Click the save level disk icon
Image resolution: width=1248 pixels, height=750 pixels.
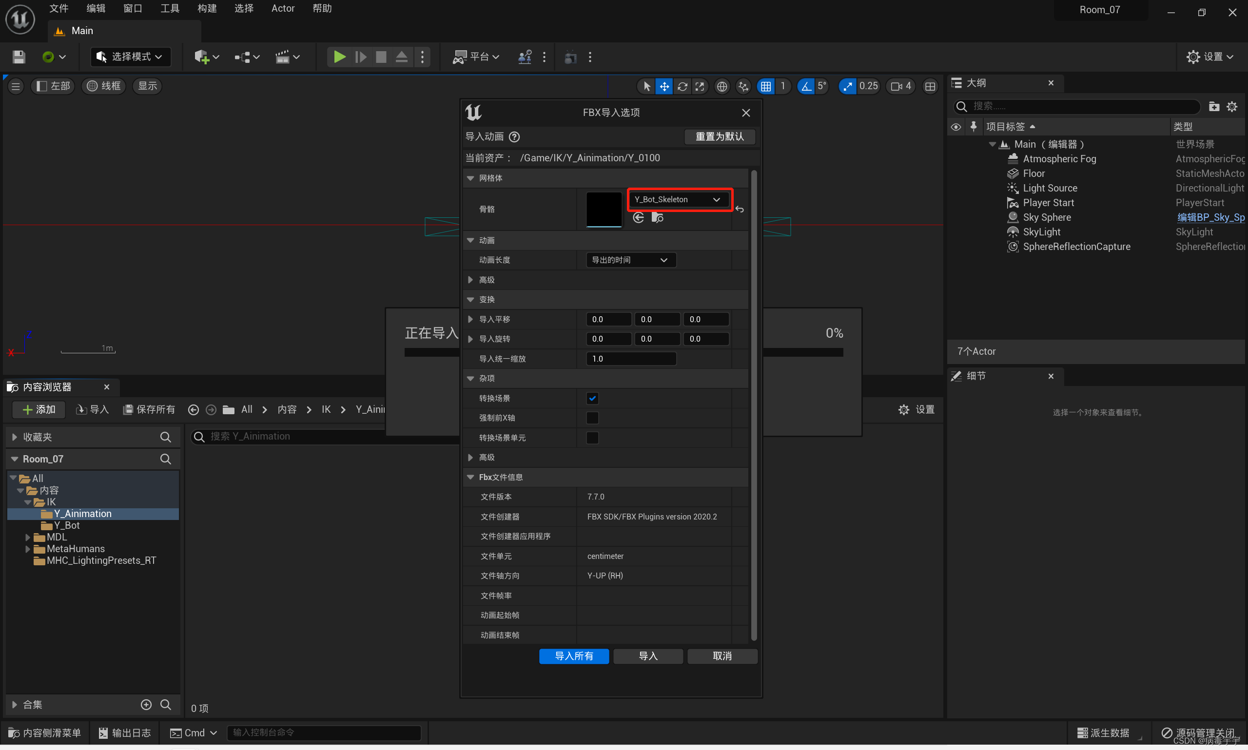click(19, 57)
